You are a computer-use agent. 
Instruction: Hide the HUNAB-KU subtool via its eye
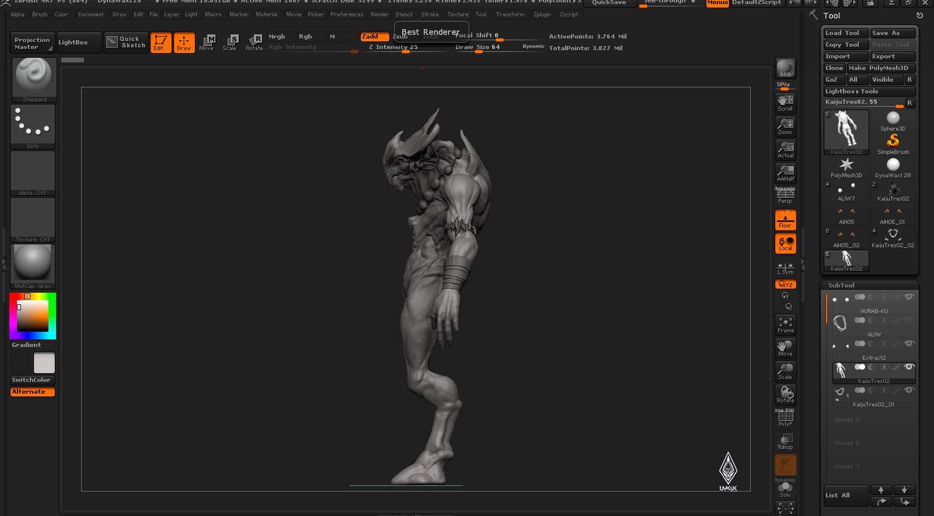908,297
